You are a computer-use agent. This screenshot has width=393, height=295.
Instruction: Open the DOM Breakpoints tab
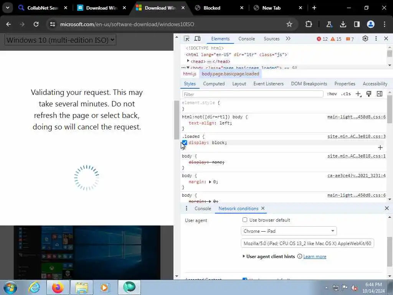[x=309, y=84]
